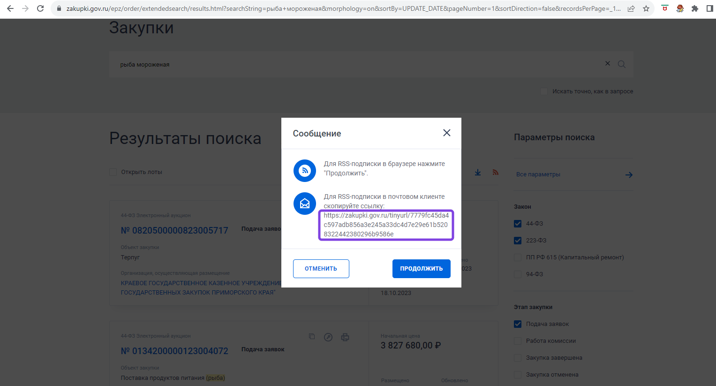Viewport: 716px width, 386px height.
Task: Click the browser address bar URL
Action: [343, 8]
